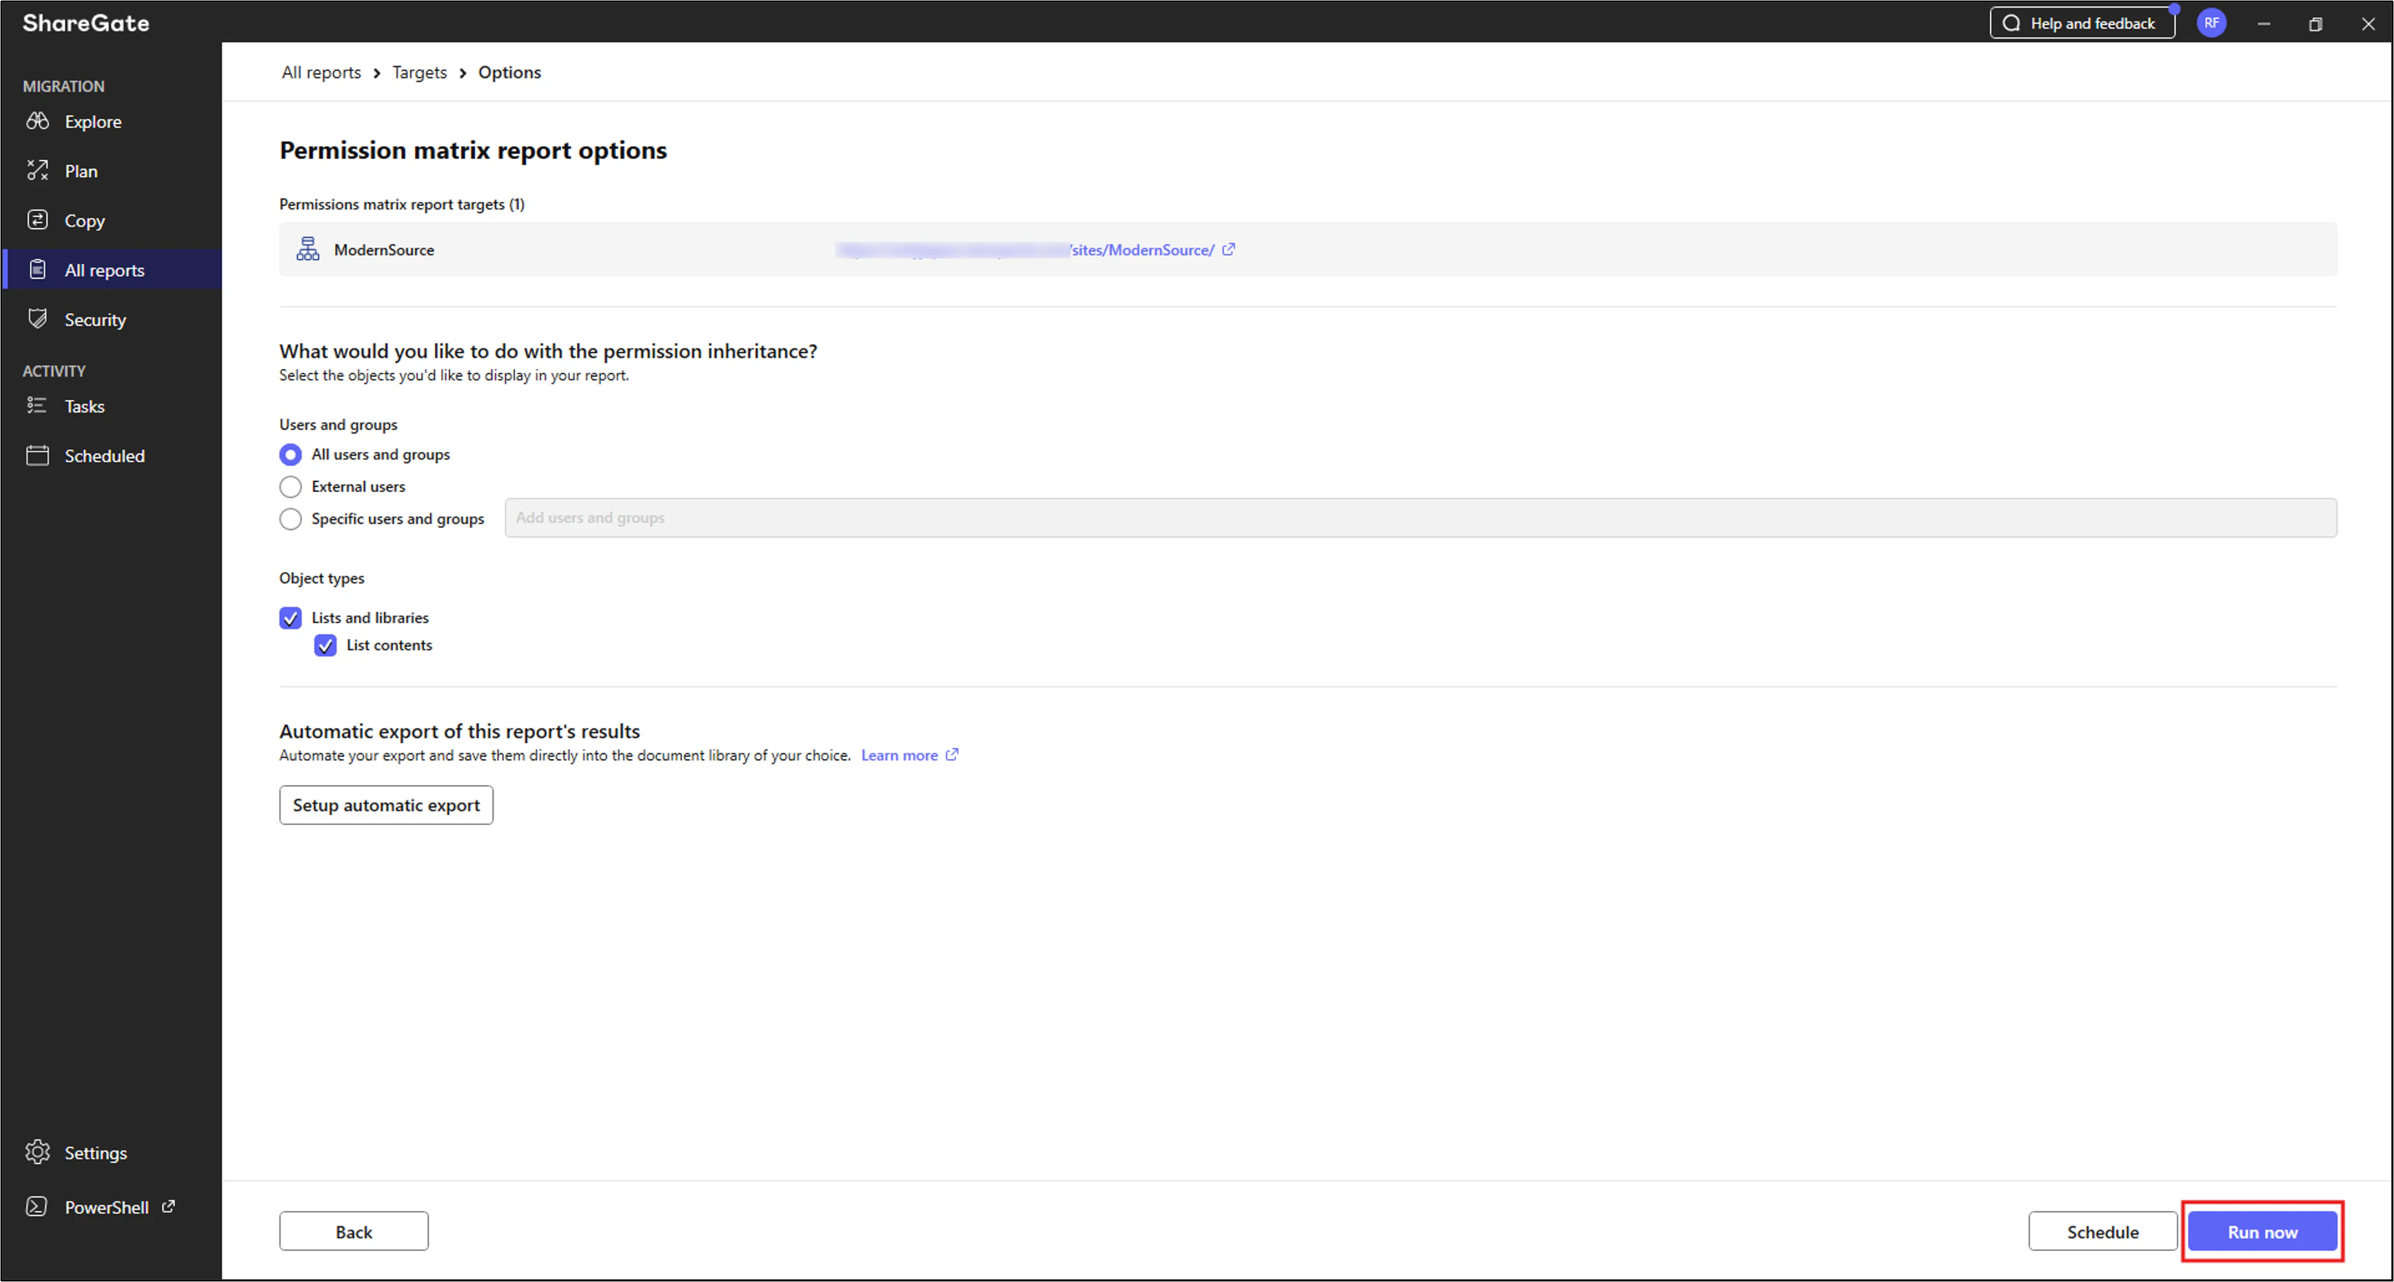Click Add users and groups field

point(1420,518)
